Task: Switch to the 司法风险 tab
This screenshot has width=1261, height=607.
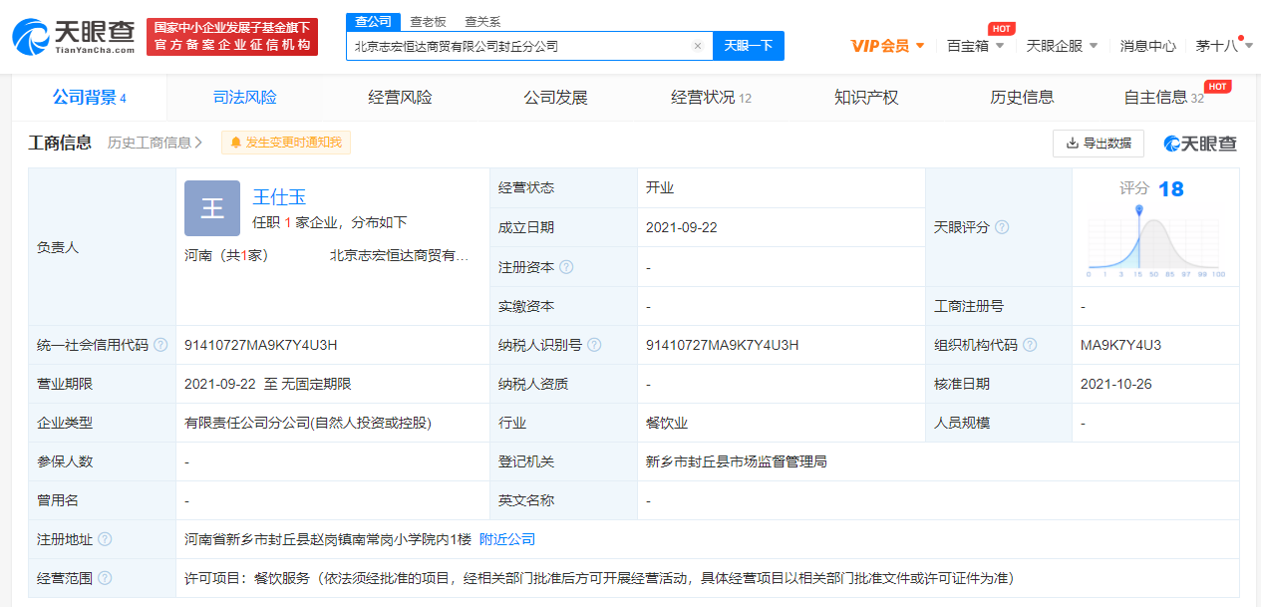Action: tap(245, 98)
